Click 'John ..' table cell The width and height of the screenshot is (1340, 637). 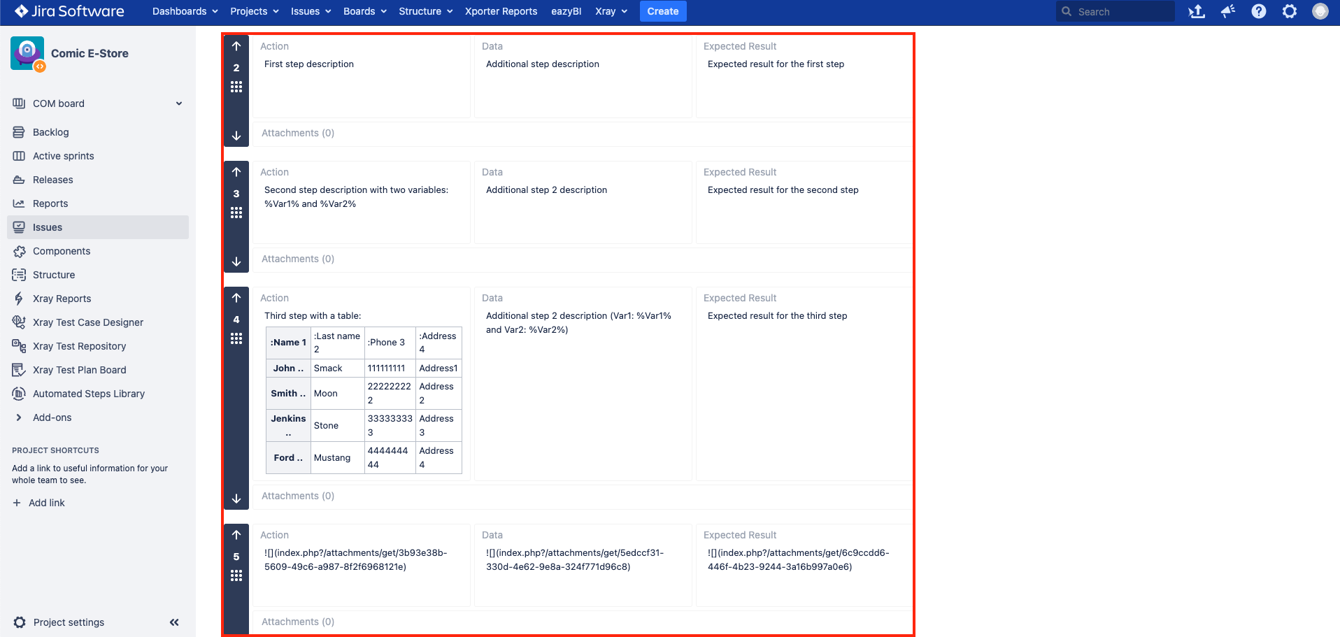(x=288, y=368)
